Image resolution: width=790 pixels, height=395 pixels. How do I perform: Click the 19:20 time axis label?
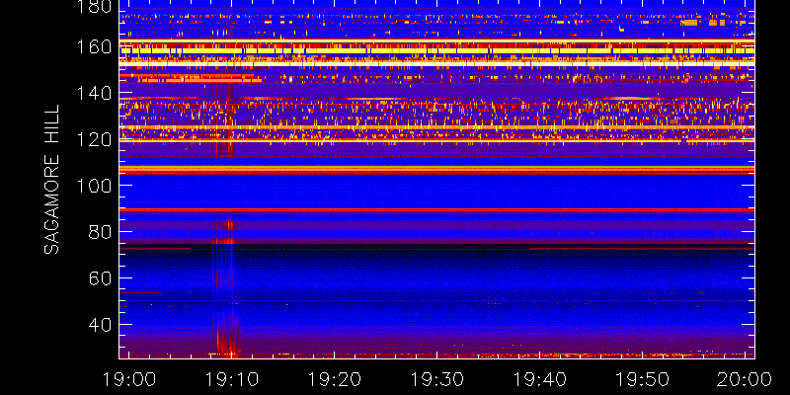pos(334,379)
